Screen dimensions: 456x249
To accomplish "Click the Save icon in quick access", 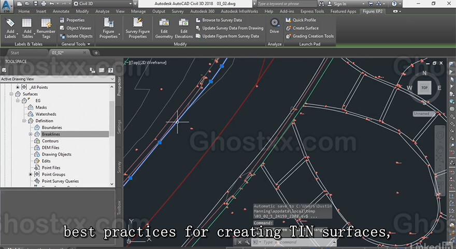I will point(35,4).
